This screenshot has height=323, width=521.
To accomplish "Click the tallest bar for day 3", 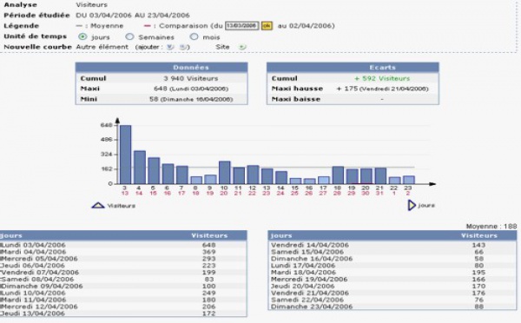I will pos(126,155).
